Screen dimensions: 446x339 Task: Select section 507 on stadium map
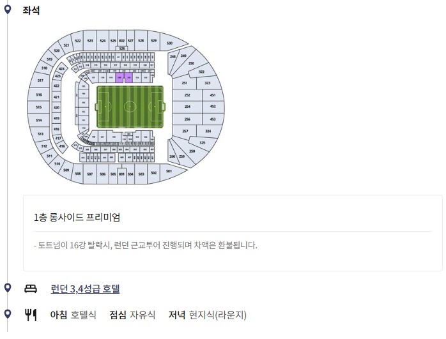tap(90, 174)
